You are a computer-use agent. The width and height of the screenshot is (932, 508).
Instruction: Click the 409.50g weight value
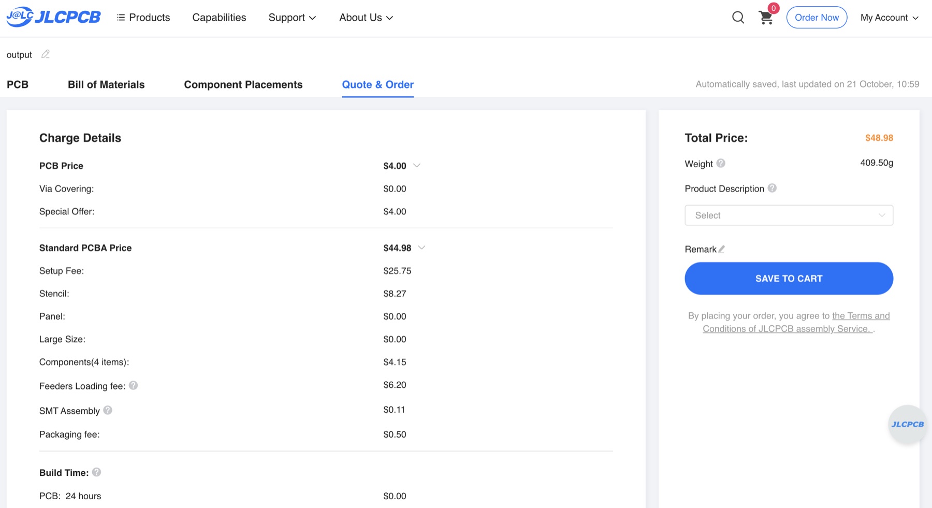[877, 163]
